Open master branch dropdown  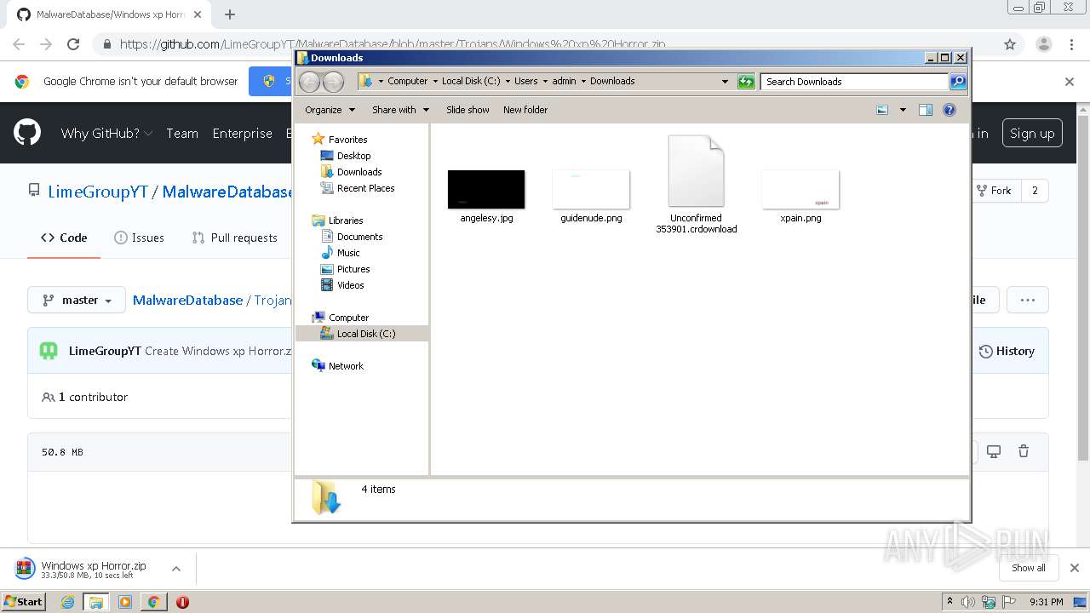pos(77,300)
